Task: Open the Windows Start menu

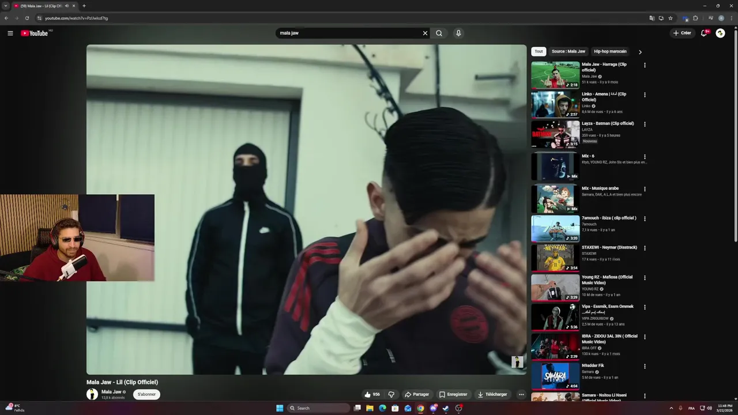Action: [280, 408]
